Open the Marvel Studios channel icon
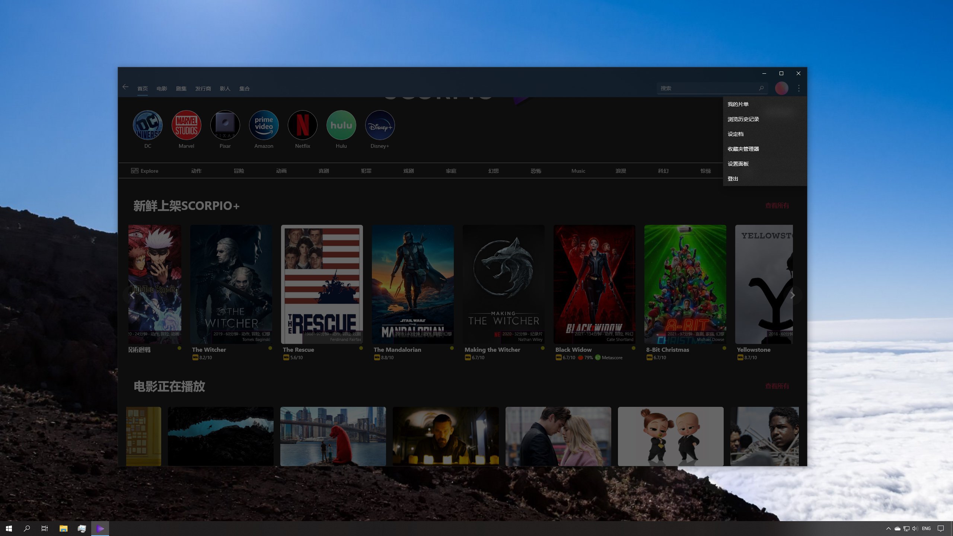Screen dimensions: 953x536 click(x=186, y=125)
